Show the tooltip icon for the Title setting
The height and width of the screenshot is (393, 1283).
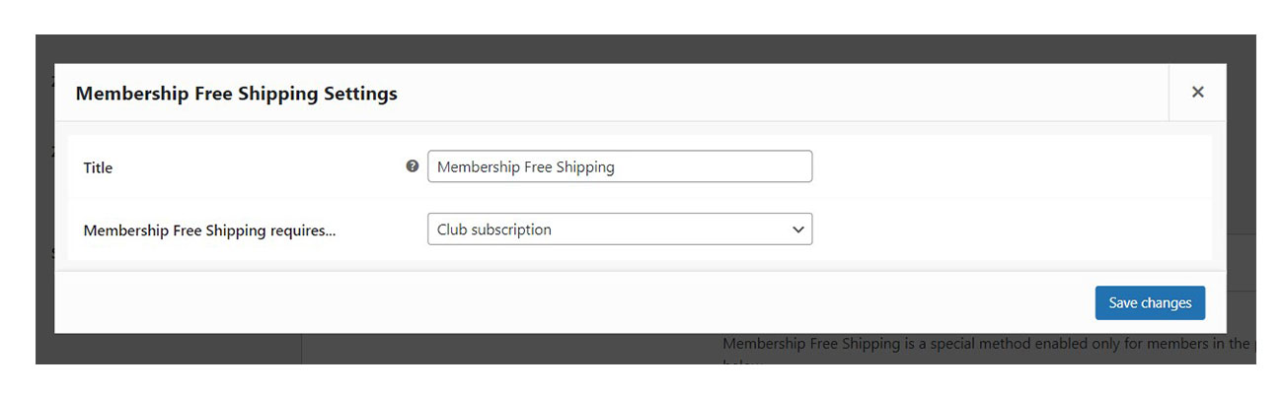pos(413,166)
